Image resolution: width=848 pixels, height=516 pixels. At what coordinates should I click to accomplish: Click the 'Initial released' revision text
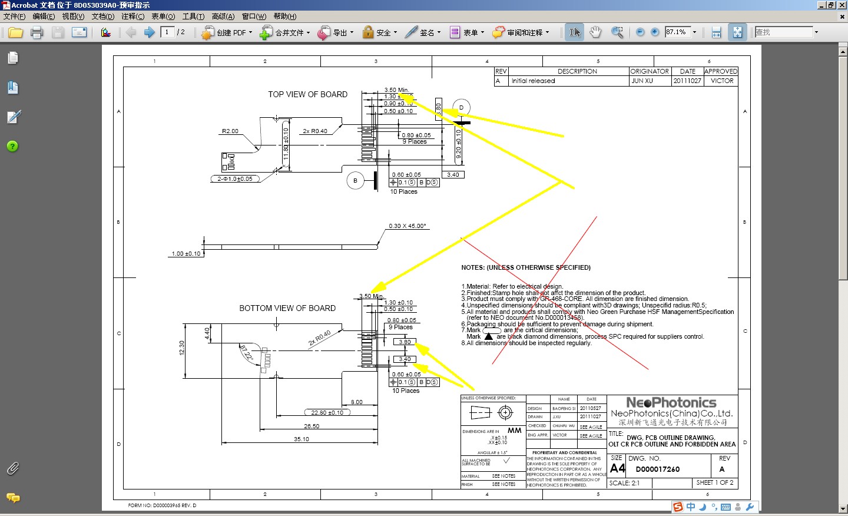[533, 81]
